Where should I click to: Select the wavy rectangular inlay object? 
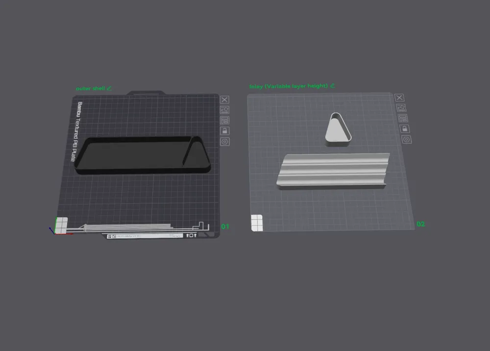pos(333,171)
